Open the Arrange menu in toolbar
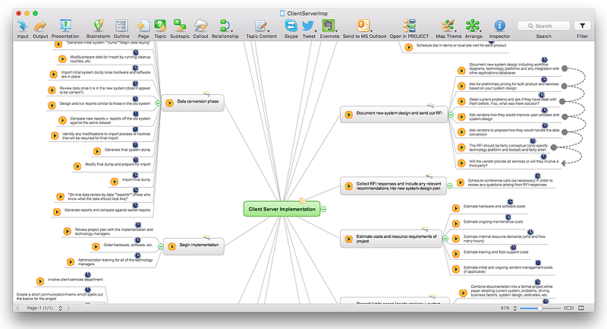 click(x=473, y=26)
